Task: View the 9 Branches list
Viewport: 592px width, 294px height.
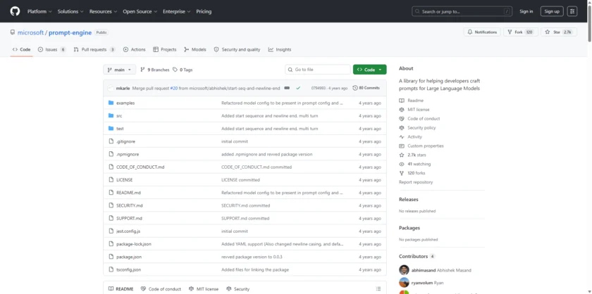Action: (x=155, y=70)
